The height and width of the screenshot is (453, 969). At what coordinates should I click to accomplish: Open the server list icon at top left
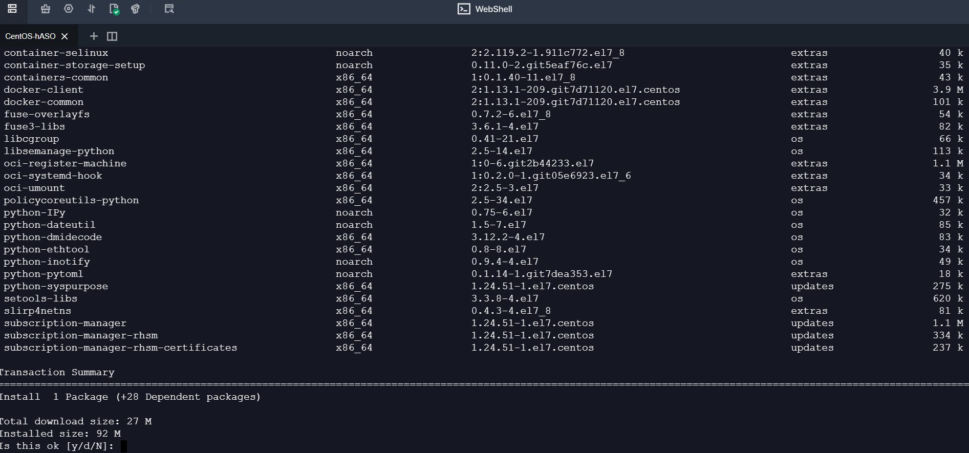(x=12, y=9)
